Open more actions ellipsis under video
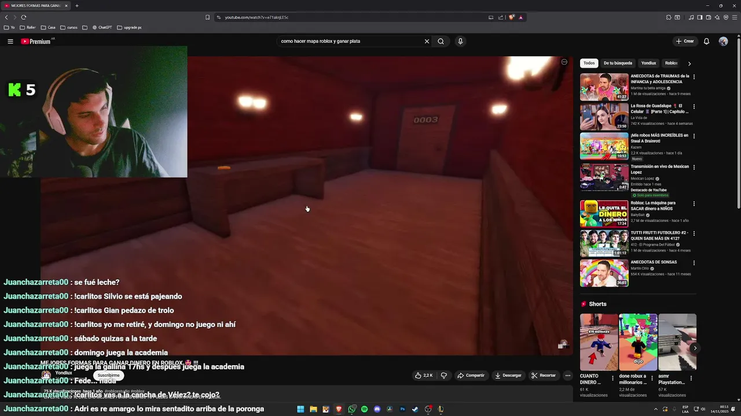 [x=568, y=376]
